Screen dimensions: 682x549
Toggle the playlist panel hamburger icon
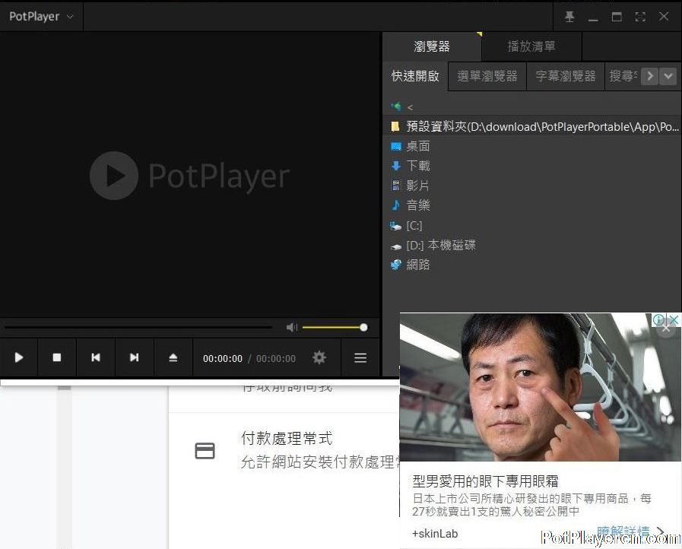(x=360, y=357)
